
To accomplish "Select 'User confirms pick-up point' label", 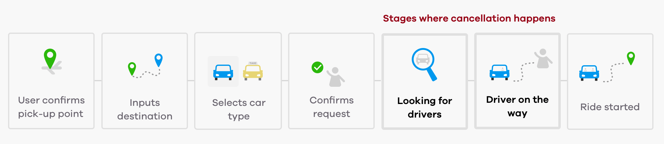I will (51, 107).
